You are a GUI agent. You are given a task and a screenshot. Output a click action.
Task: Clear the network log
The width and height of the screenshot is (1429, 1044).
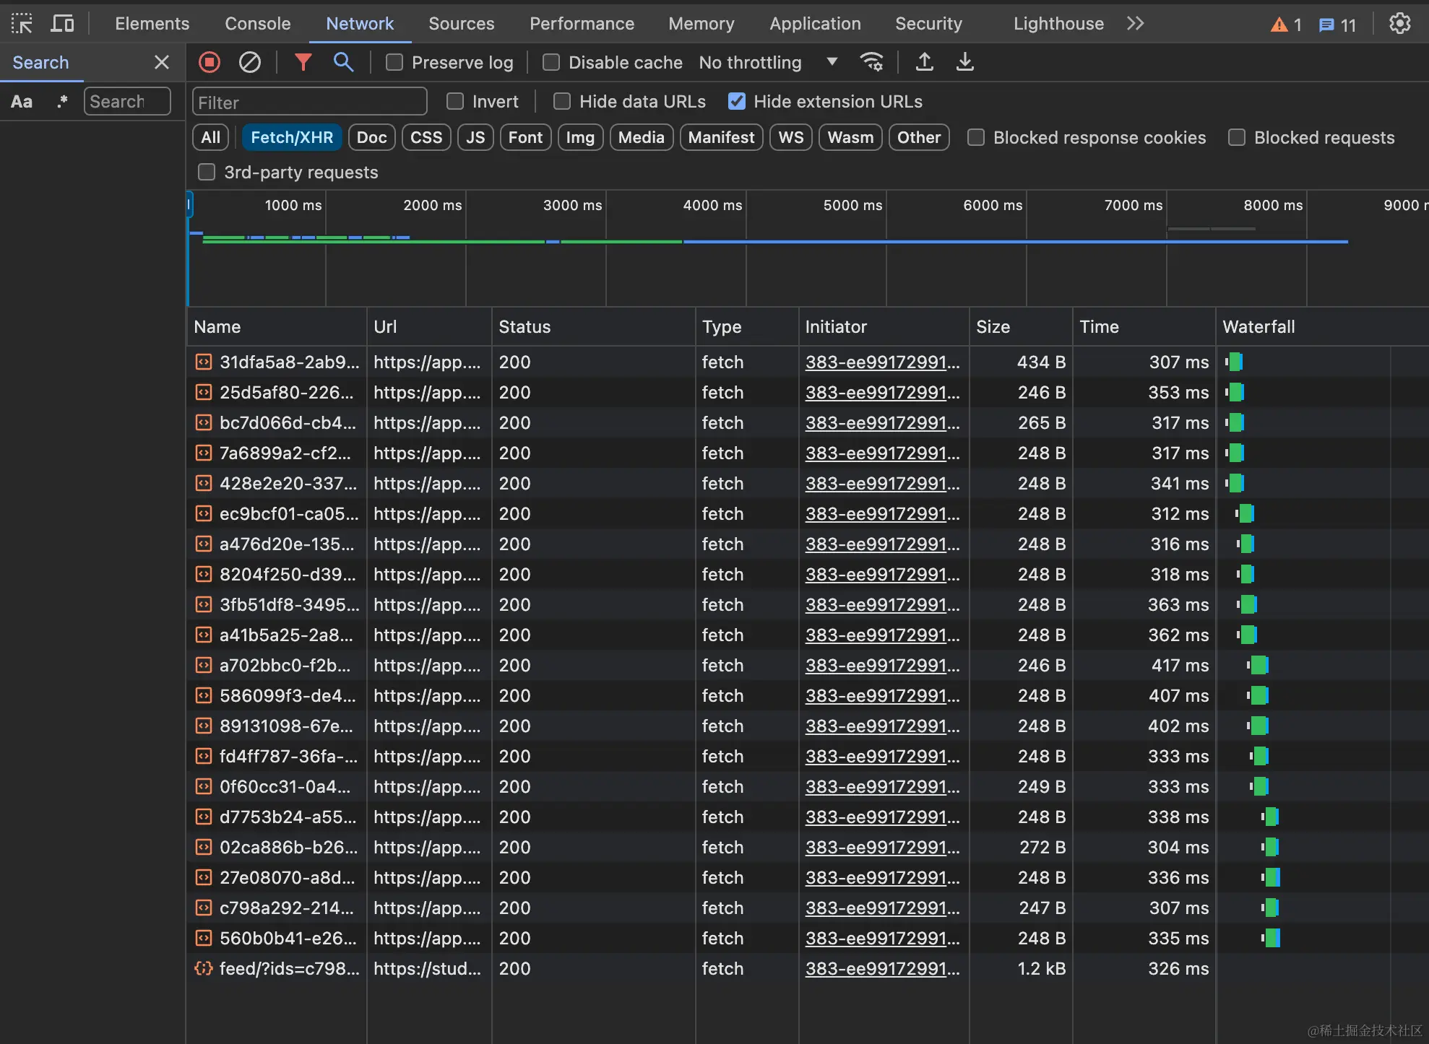point(250,62)
